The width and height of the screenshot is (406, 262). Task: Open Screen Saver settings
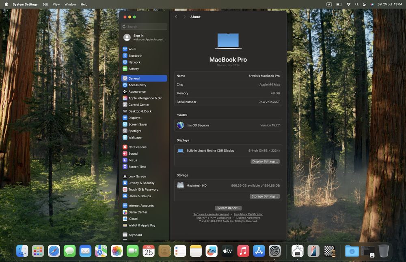144,124
